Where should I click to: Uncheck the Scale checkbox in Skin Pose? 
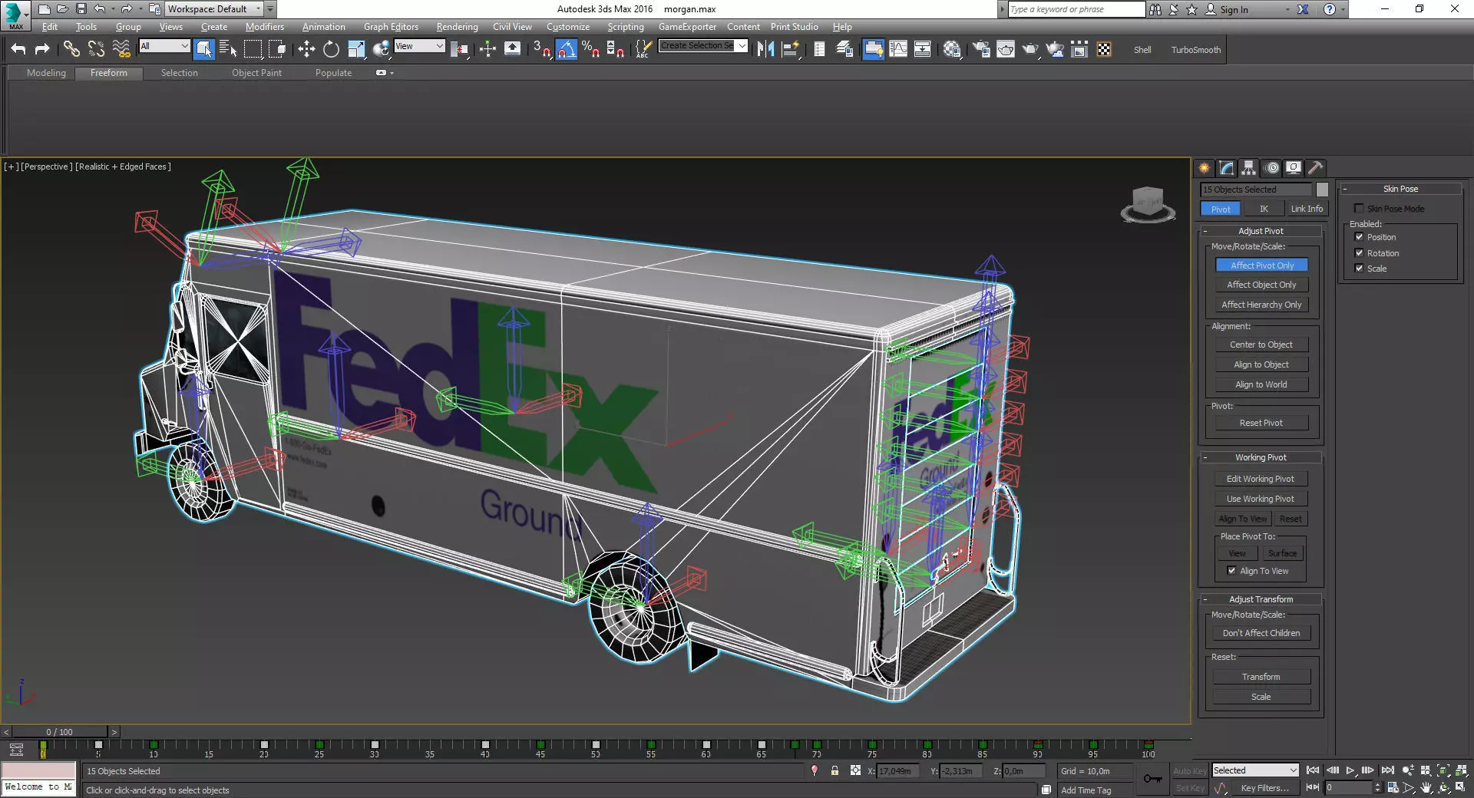[x=1359, y=269]
